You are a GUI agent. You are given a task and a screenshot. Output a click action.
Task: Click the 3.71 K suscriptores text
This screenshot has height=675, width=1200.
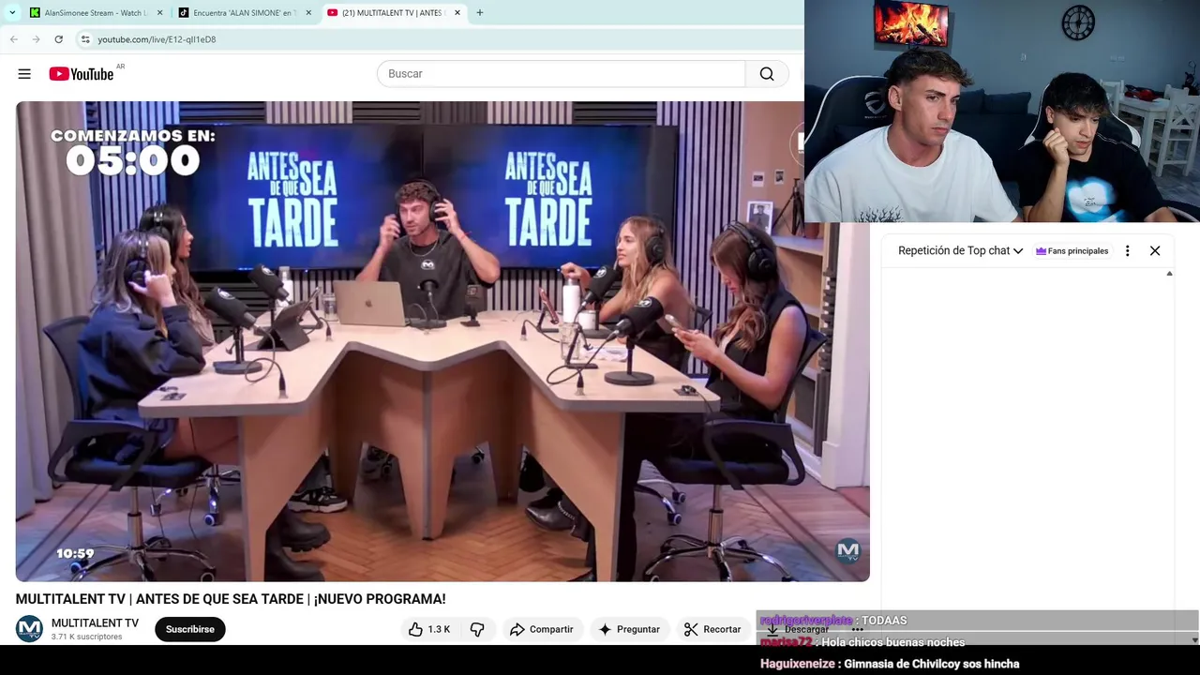click(86, 637)
